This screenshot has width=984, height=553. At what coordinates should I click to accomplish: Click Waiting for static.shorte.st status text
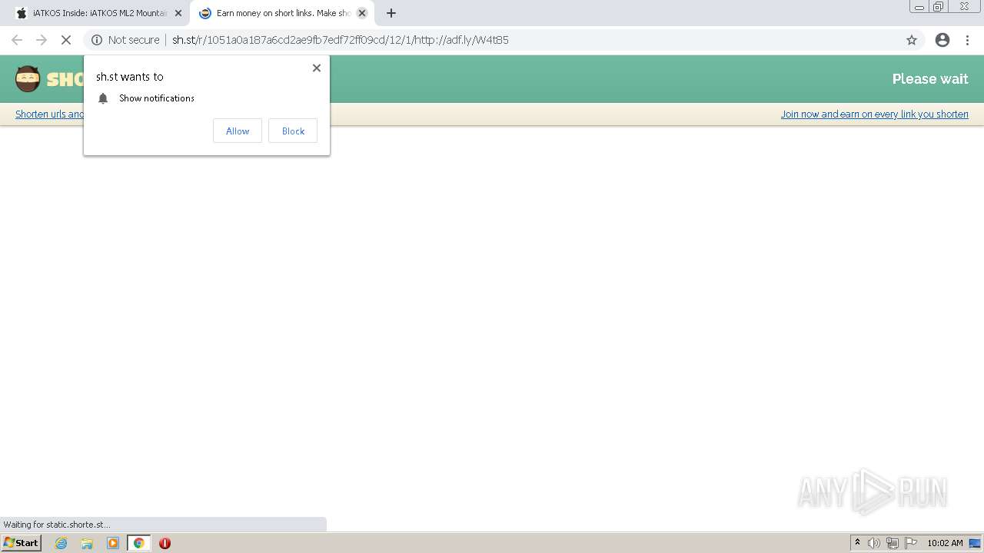[57, 525]
